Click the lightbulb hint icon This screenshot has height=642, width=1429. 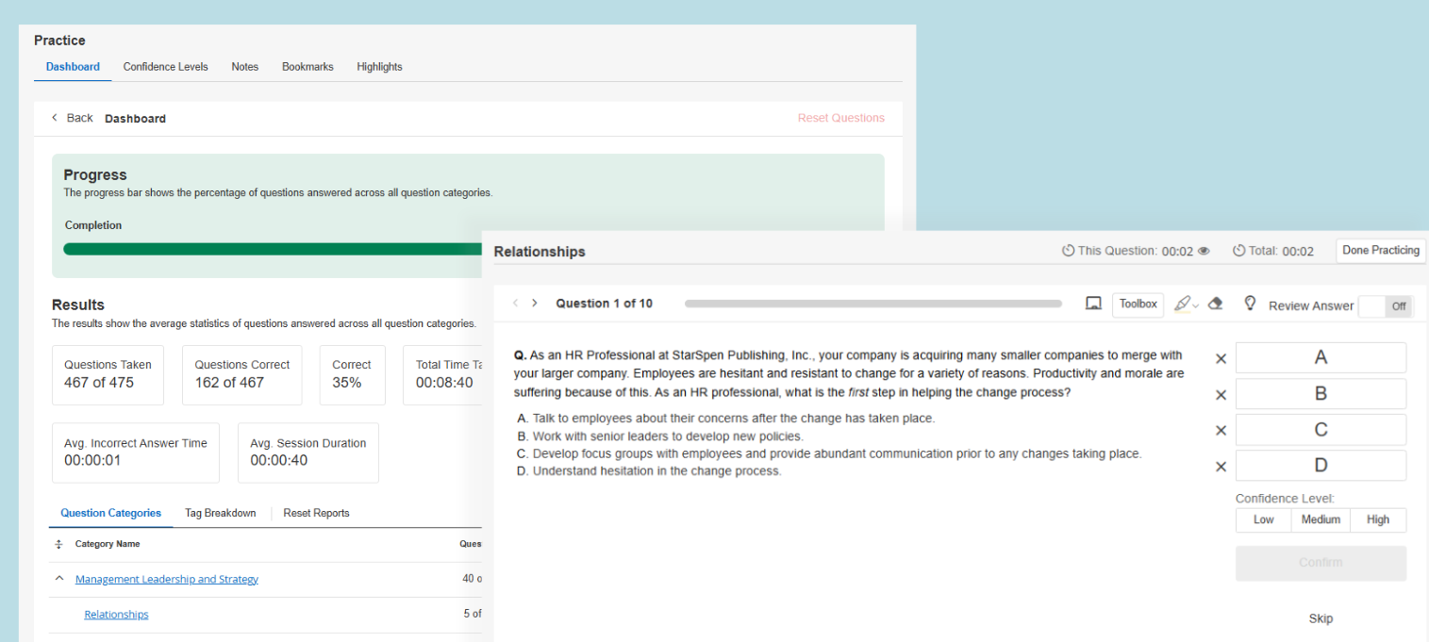click(x=1250, y=304)
